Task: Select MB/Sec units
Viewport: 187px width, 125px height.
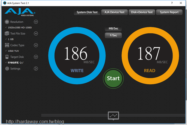Action: (113, 29)
